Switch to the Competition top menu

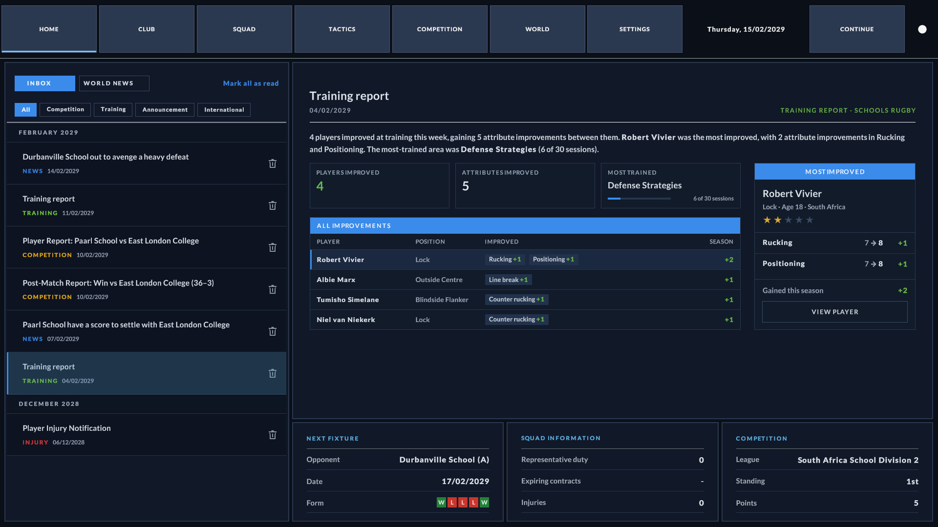(440, 29)
